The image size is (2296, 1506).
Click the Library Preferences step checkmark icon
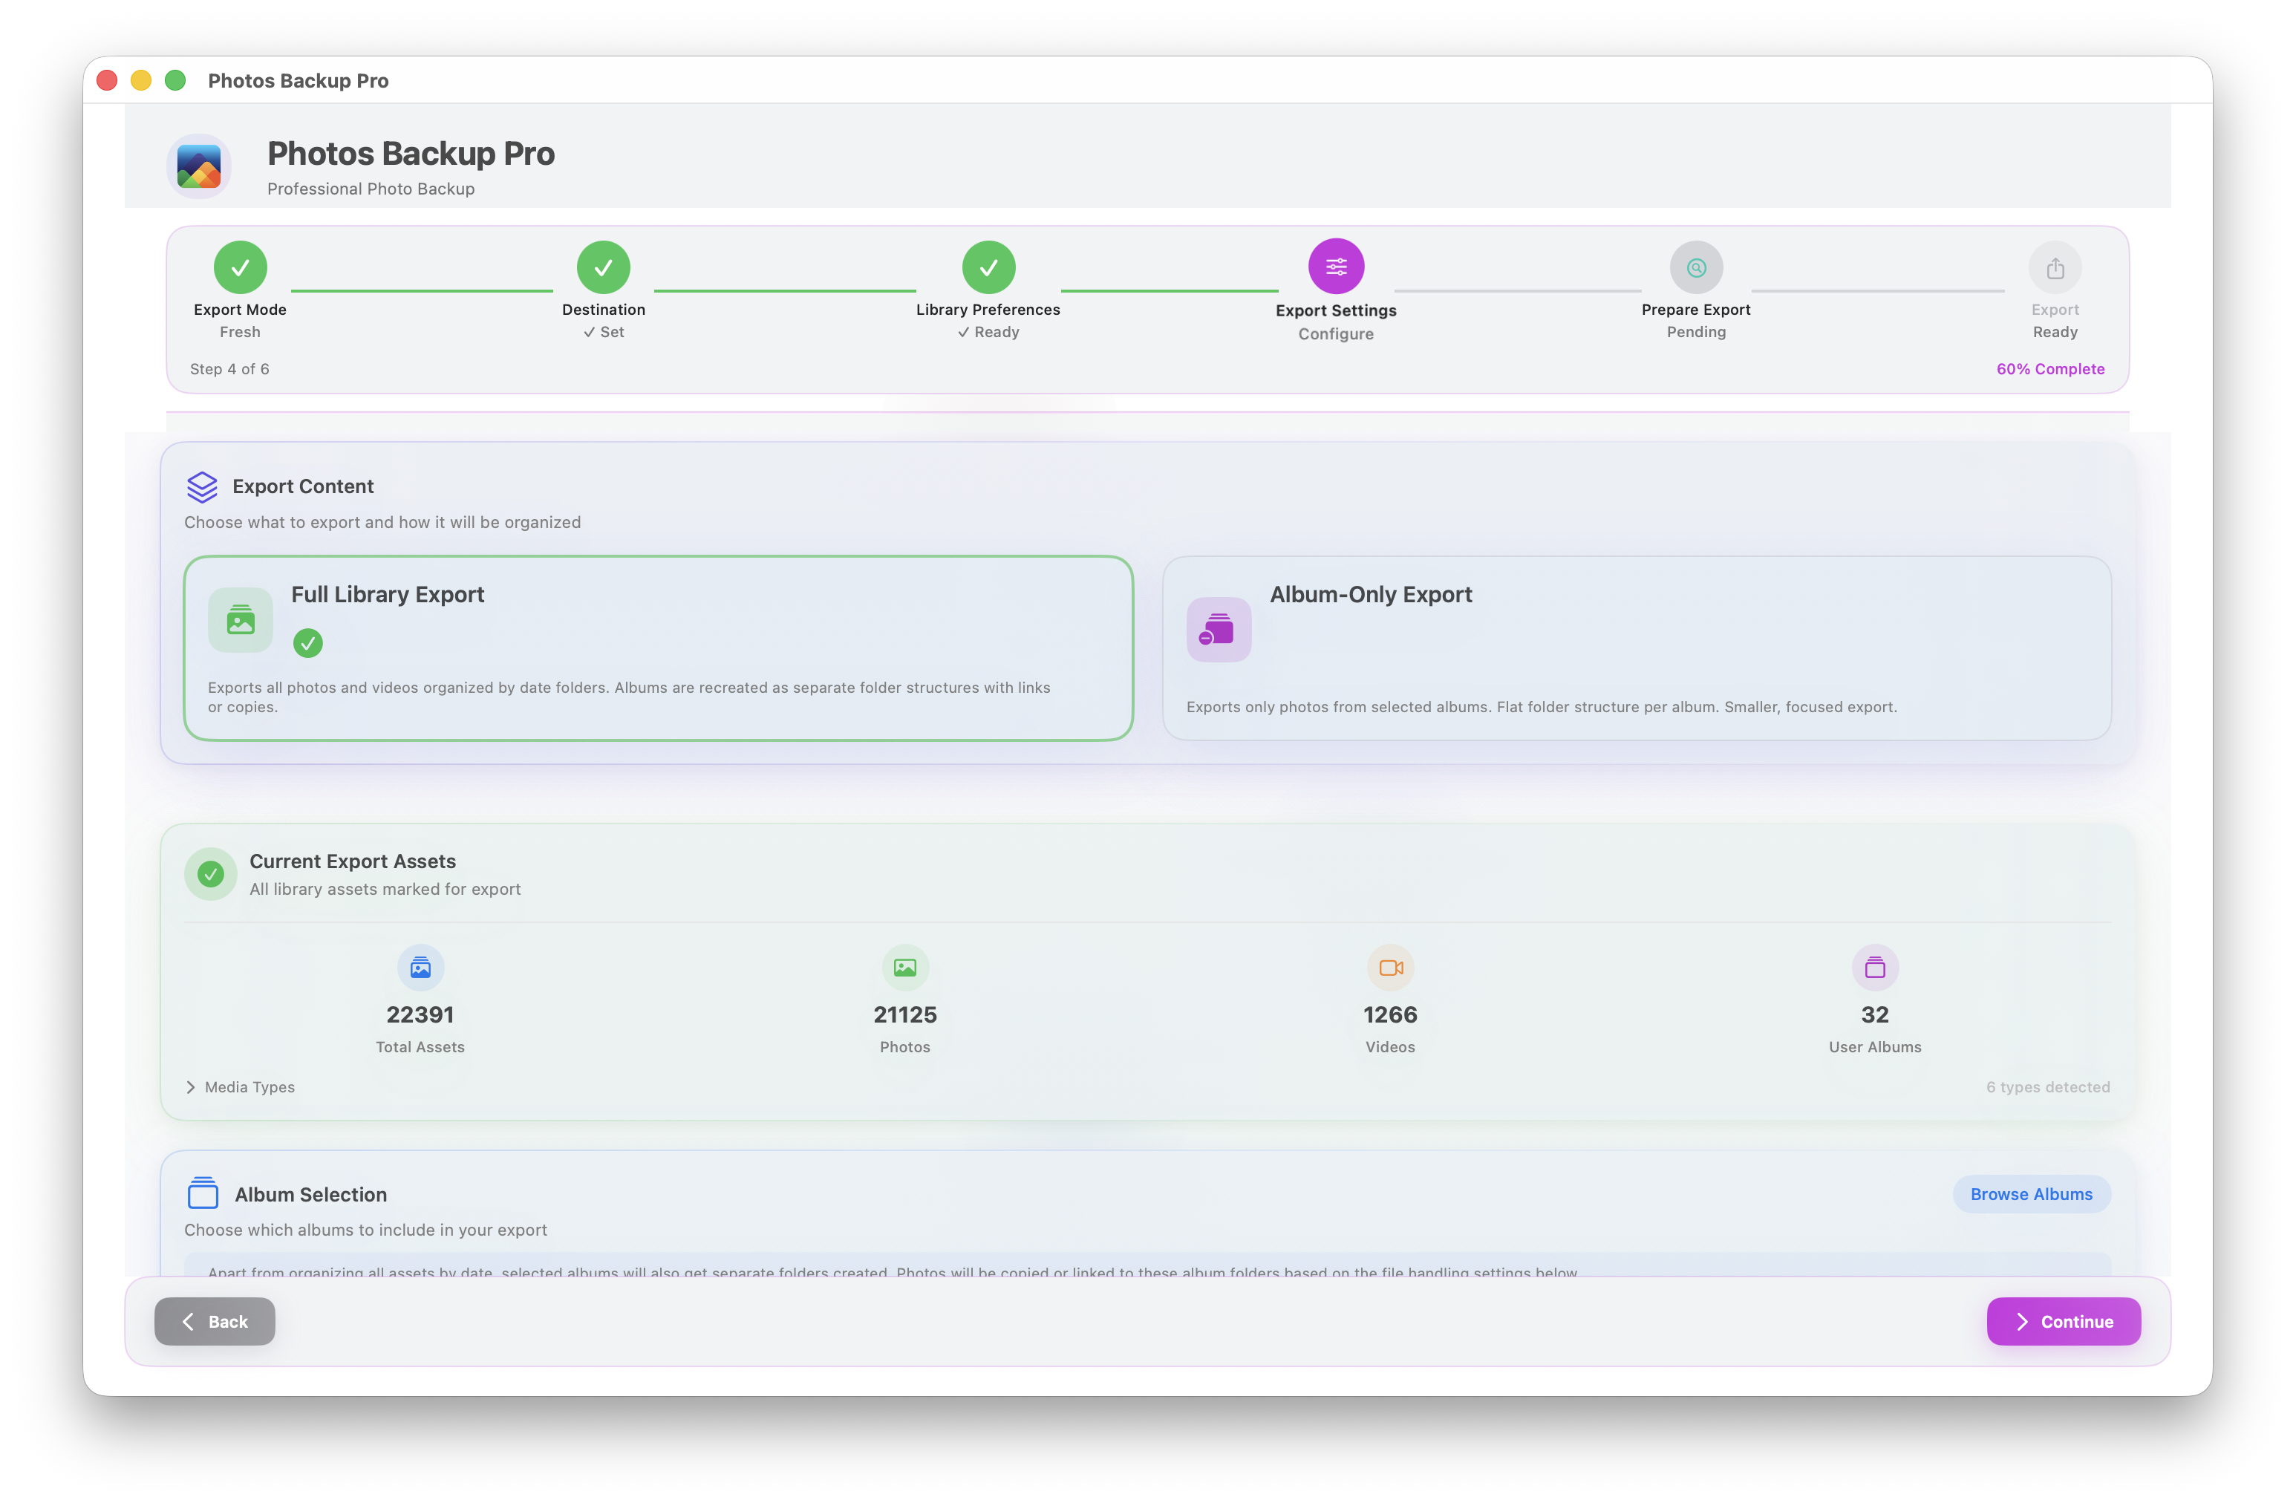click(x=988, y=267)
